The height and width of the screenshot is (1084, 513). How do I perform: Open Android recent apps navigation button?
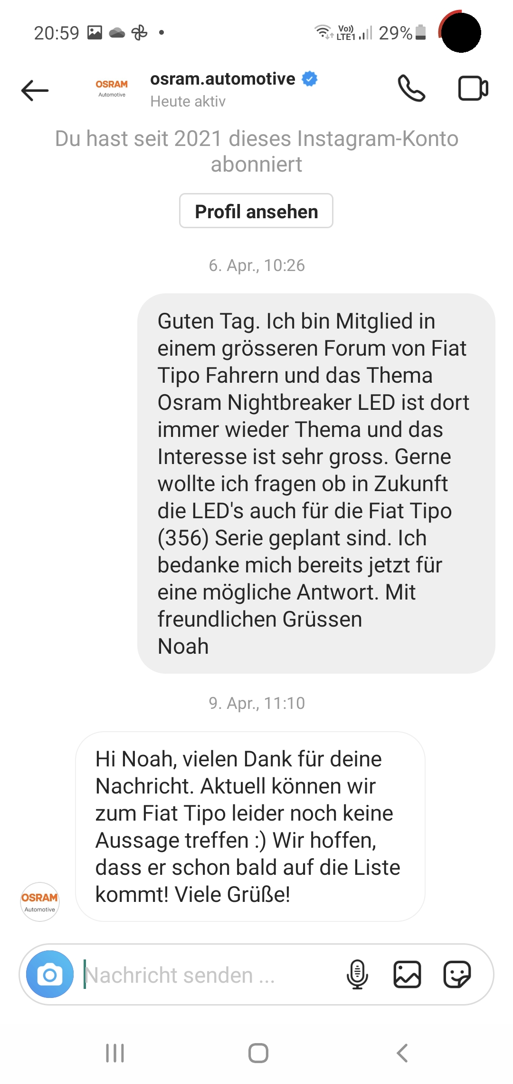point(115,1053)
